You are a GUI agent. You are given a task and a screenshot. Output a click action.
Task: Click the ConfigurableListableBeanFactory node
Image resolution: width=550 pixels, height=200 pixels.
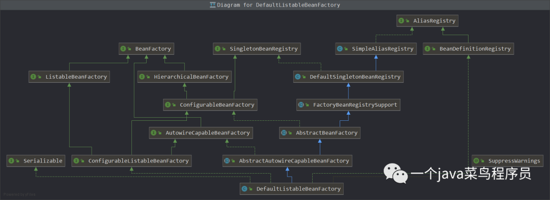point(131,161)
